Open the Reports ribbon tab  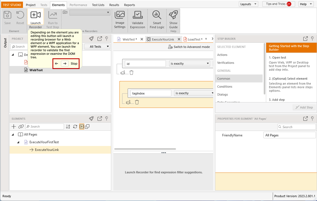pos(130,5)
